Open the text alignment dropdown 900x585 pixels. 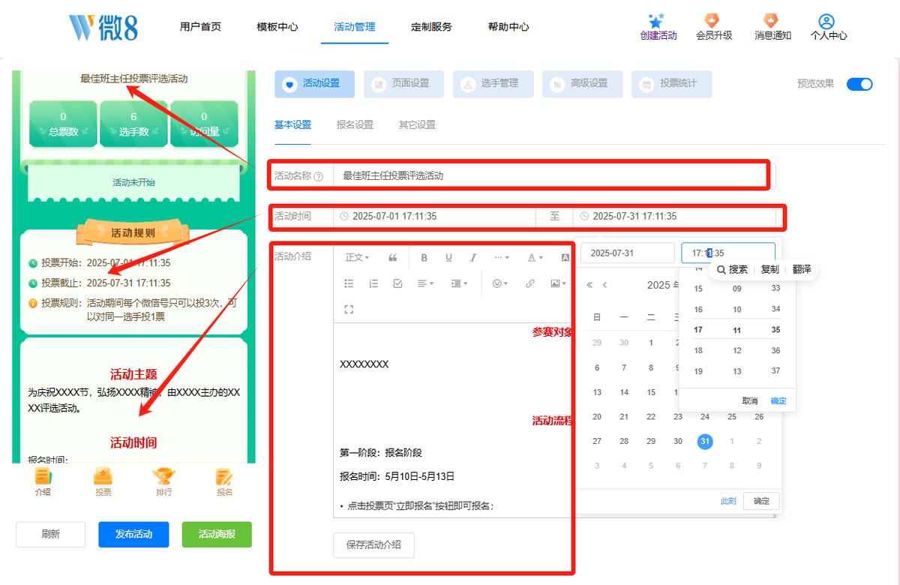click(x=427, y=283)
